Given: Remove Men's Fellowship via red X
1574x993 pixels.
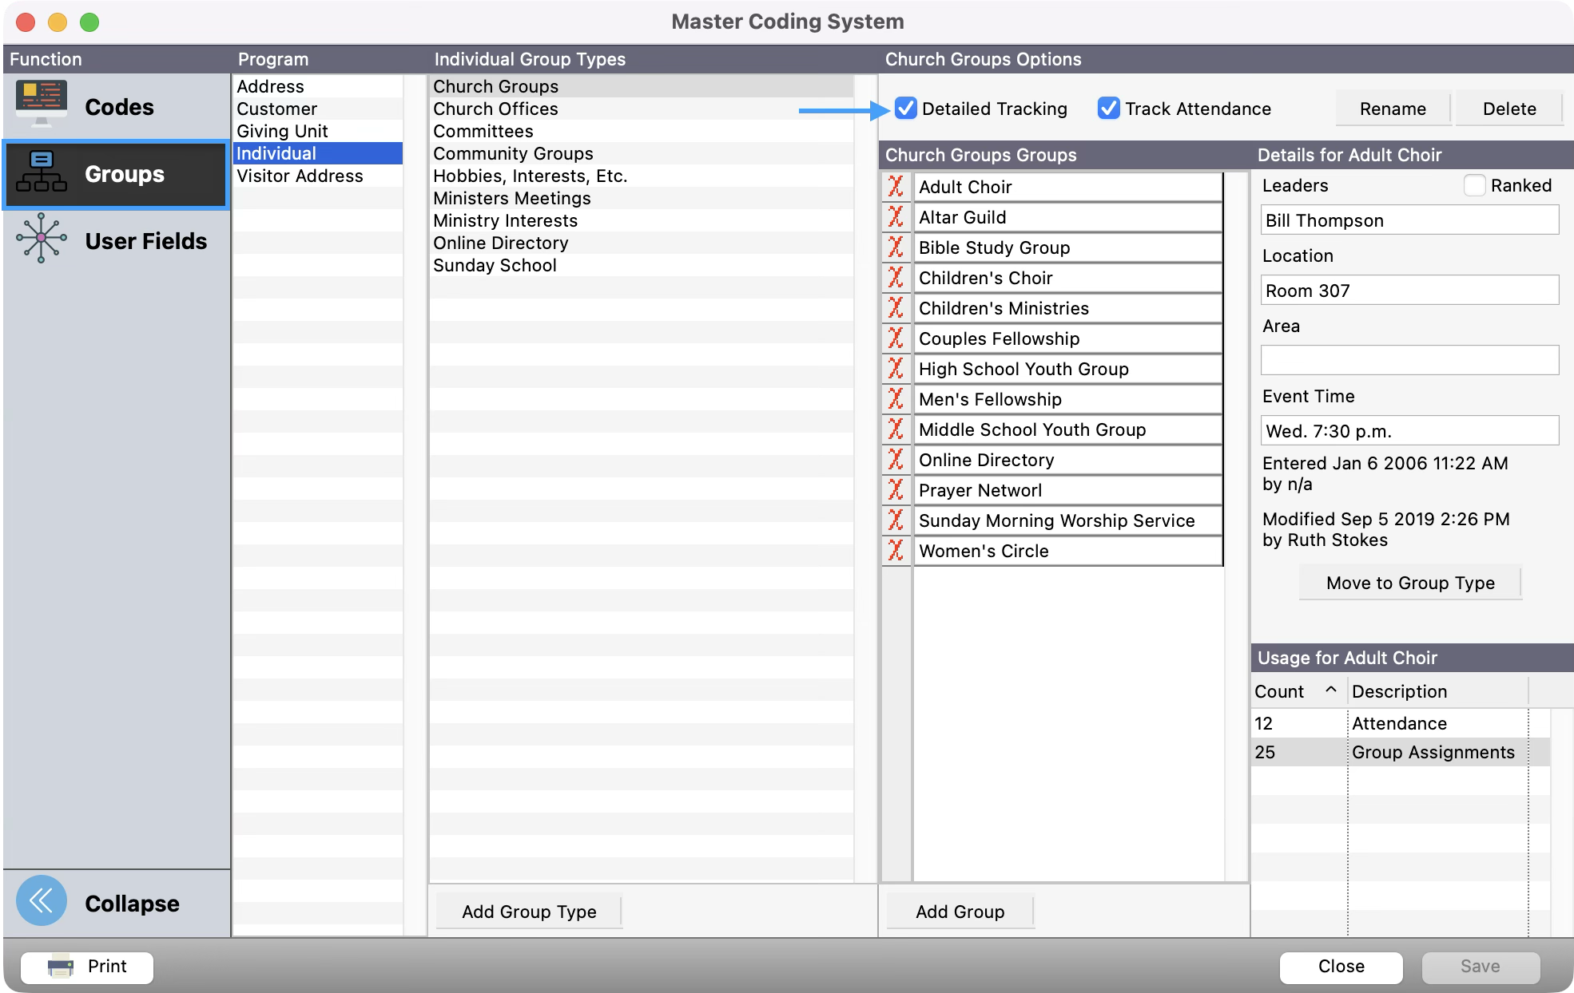Looking at the screenshot, I should pos(896,399).
